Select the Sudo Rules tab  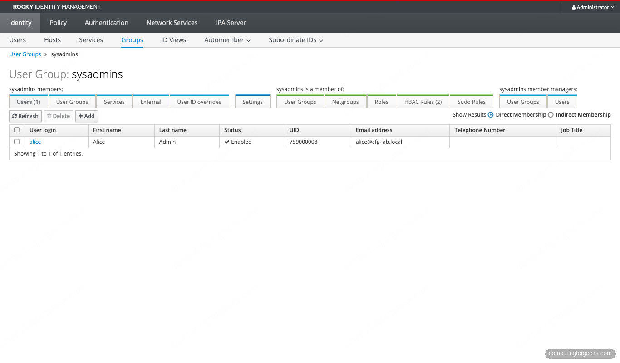tap(472, 102)
